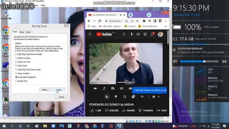The width and height of the screenshot is (229, 129).
Task: Start voice search with microphone icon
Action: (132, 34)
